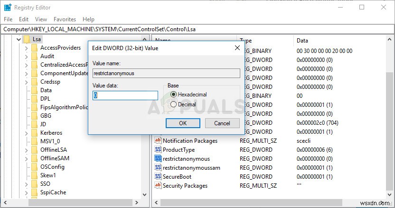The image size is (395, 208).
Task: Select the FipsAlgorithmPolicy key
Action: click(64, 107)
